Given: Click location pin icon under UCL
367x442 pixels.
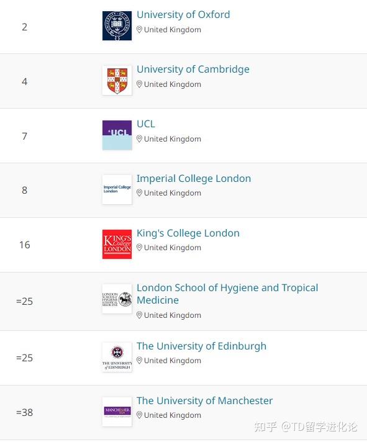Looking at the screenshot, I should pyautogui.click(x=139, y=138).
